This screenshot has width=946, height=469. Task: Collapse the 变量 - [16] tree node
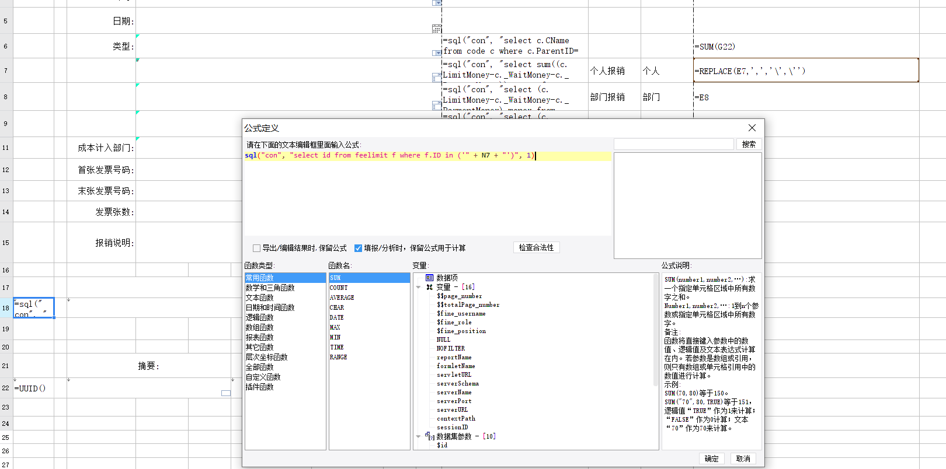coord(419,287)
